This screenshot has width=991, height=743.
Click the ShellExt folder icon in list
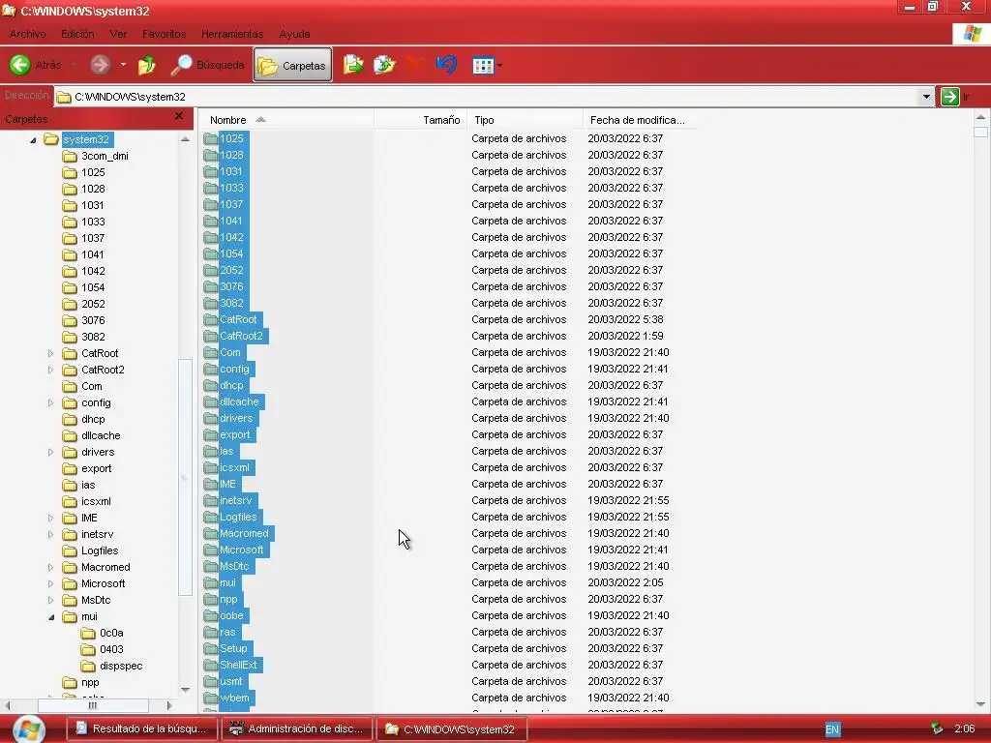[210, 664]
